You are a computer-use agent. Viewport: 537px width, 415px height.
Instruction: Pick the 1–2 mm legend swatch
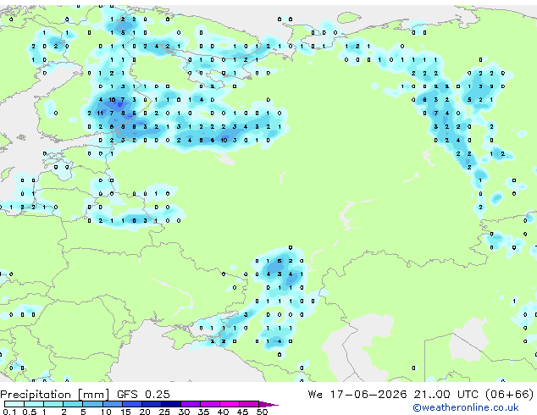pyautogui.click(x=53, y=404)
